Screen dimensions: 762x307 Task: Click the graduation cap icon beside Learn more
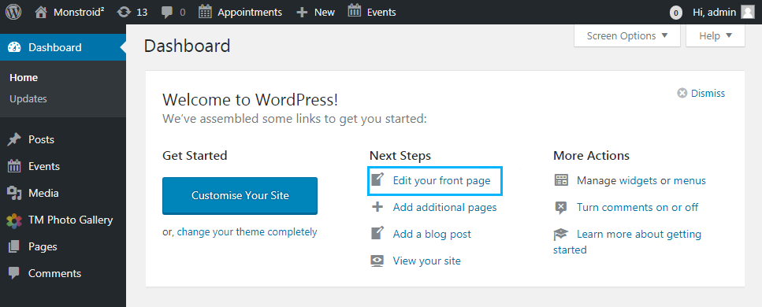coord(560,235)
